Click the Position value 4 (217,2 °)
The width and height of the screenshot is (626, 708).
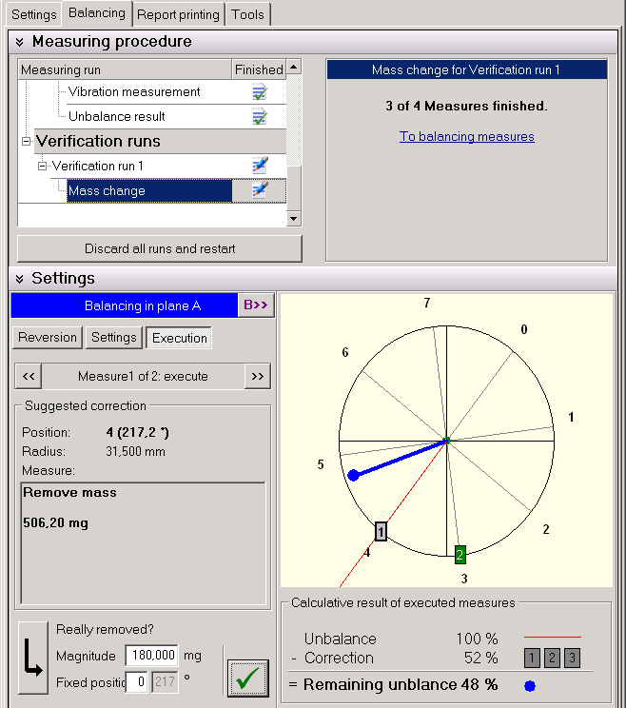(x=137, y=433)
